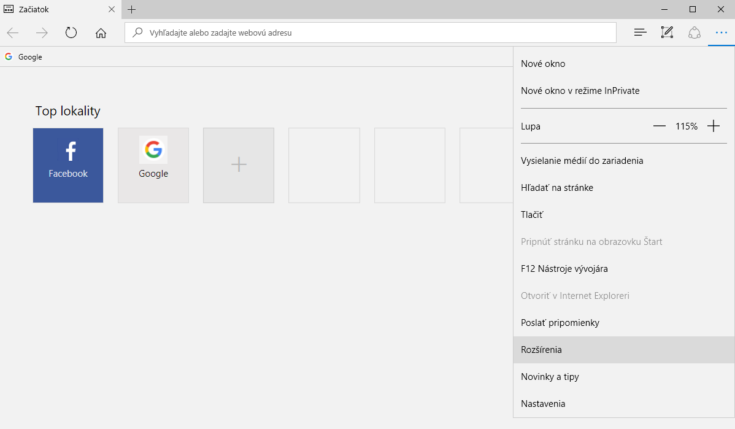
Task: Increase Lupa zoom with the plus button
Action: (x=714, y=126)
